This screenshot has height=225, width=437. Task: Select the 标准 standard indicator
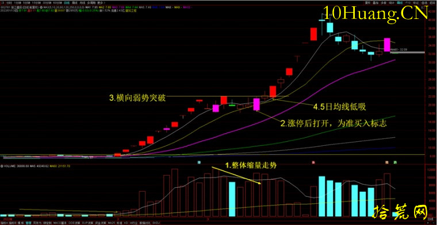(120, 223)
